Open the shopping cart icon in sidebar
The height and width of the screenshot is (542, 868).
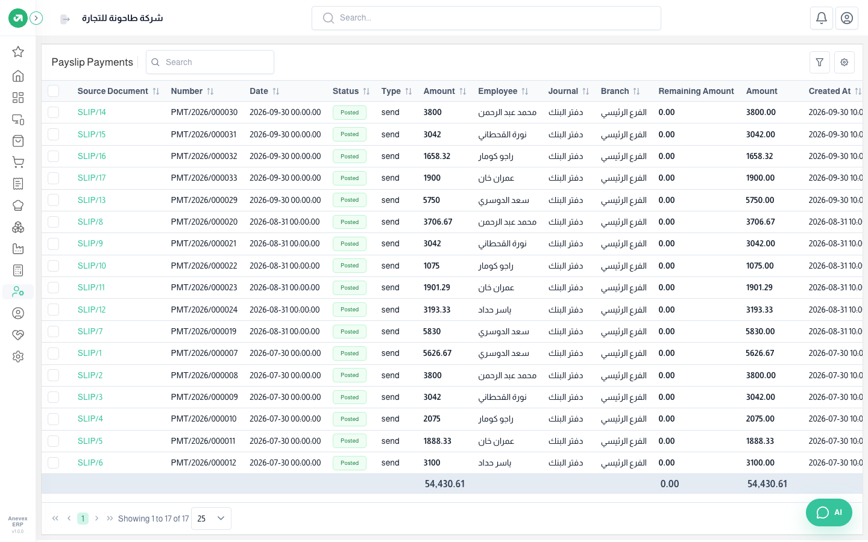[x=18, y=163]
